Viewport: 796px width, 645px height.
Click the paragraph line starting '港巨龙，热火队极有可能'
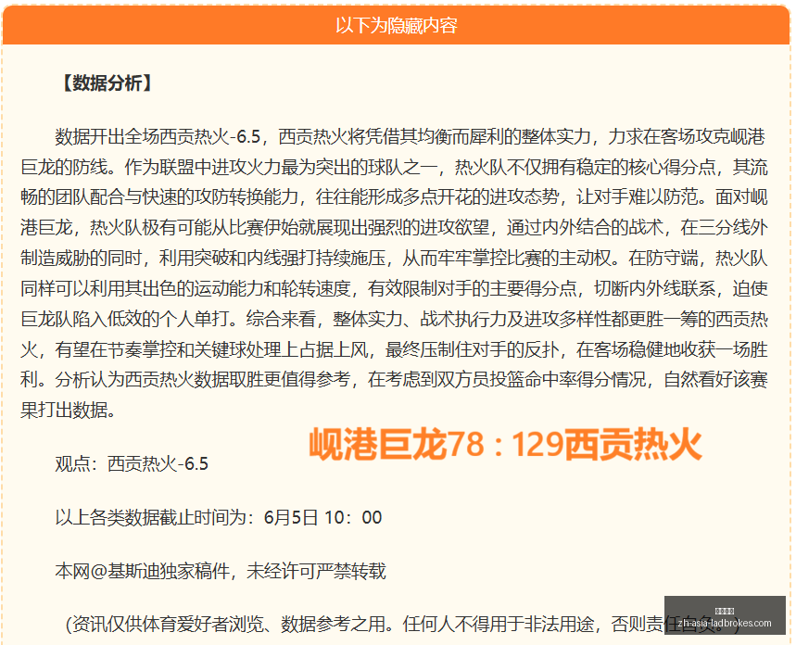(x=394, y=228)
